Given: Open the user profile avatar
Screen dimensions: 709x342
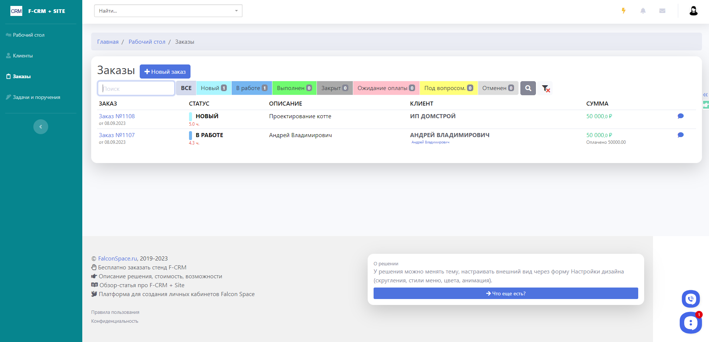Looking at the screenshot, I should coord(693,11).
